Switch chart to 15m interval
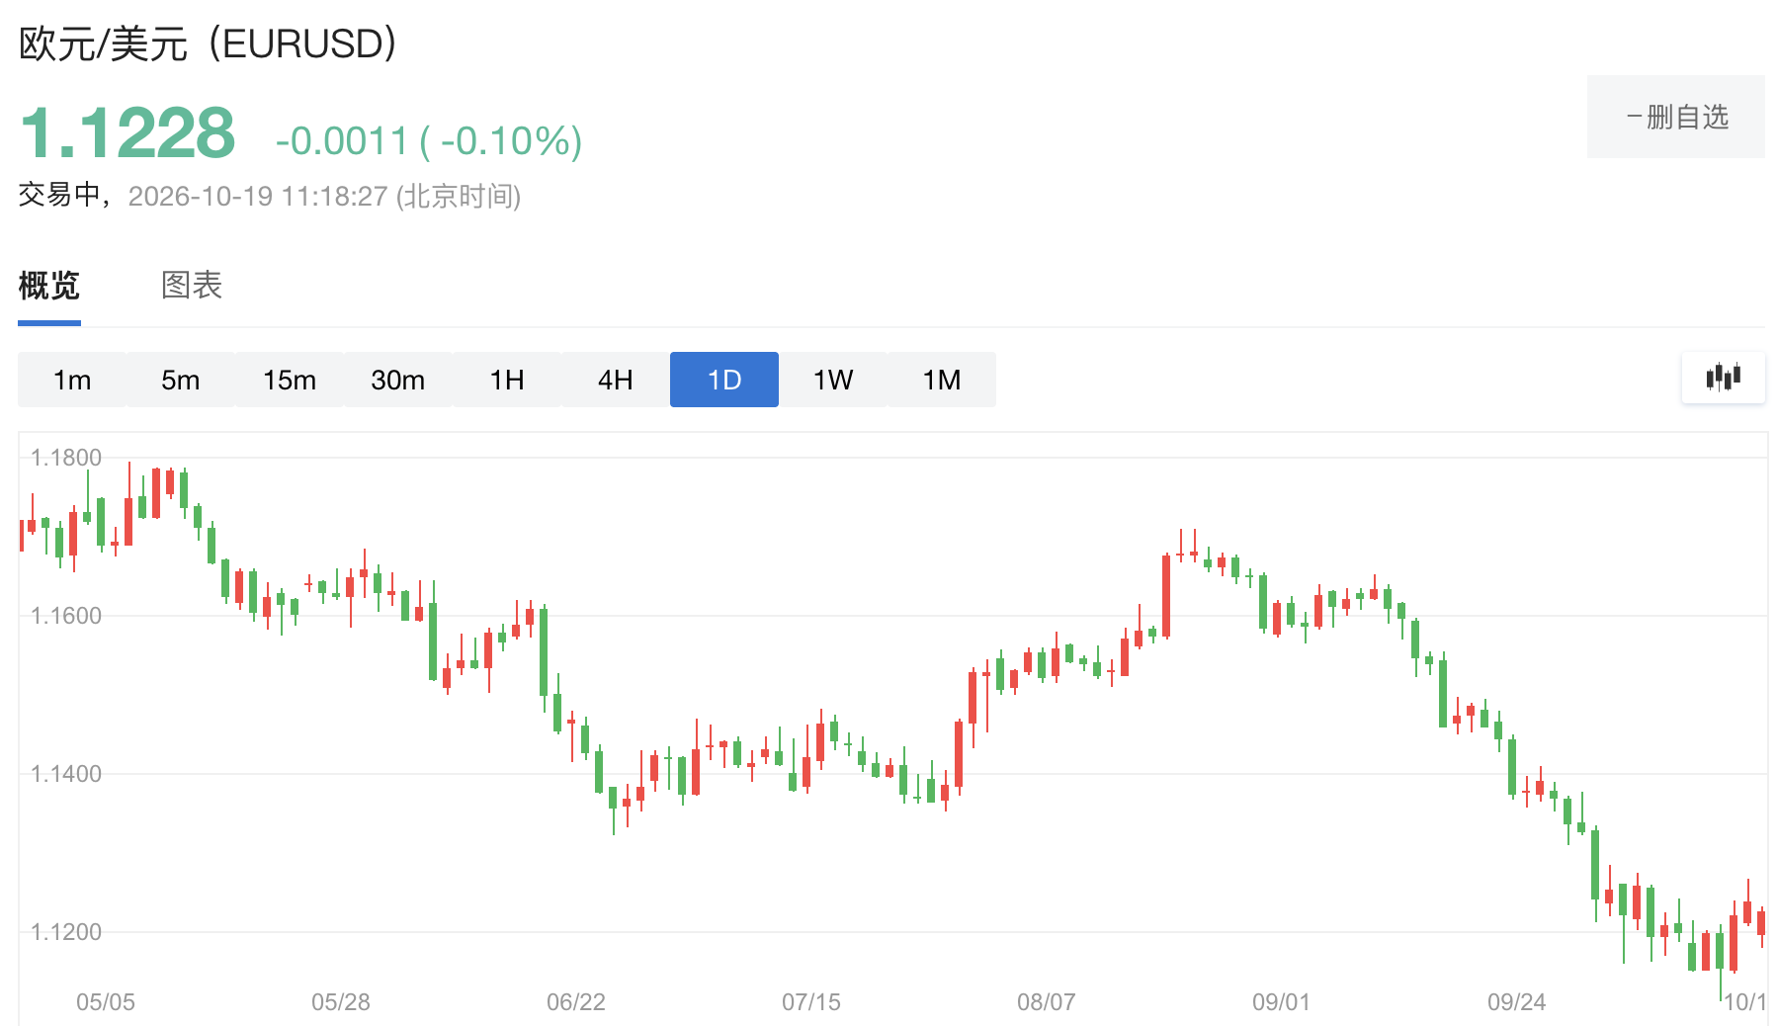The image size is (1777, 1026). [x=290, y=380]
